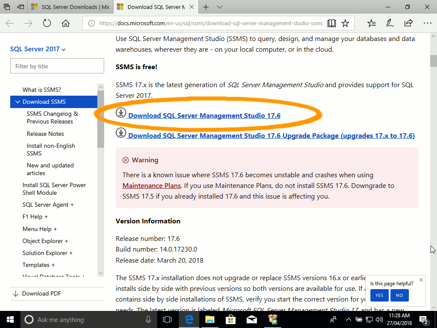437x328 pixels.
Task: Open Microsoft Store from taskbar
Action: tap(231, 319)
